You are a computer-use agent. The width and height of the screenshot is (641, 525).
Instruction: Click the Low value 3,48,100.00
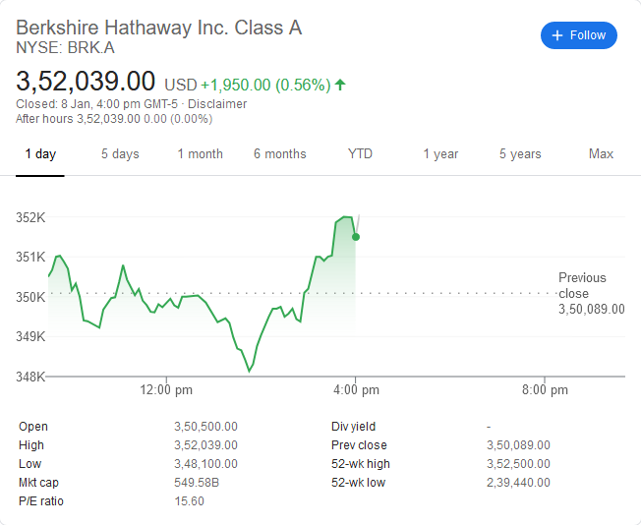click(205, 464)
